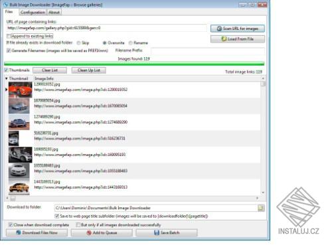Click Add to Queue button
Viewport: 332px width, 249px height.
pos(102,232)
